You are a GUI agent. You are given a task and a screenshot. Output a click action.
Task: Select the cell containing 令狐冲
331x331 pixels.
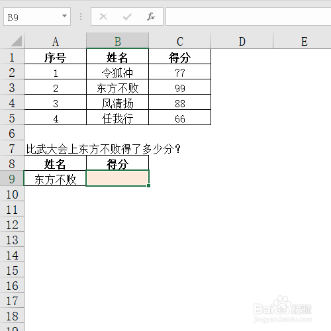click(117, 72)
